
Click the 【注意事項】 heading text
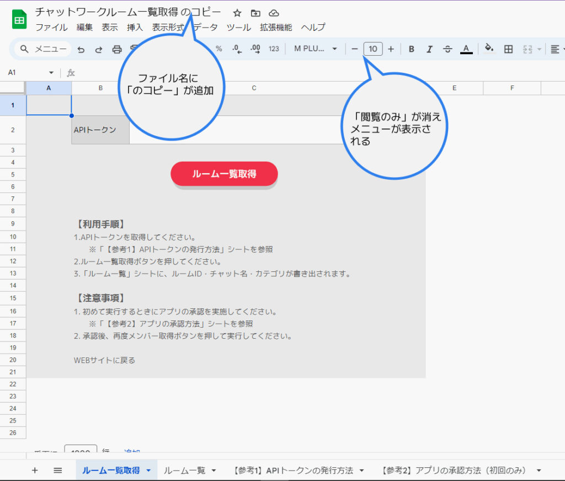tap(101, 298)
